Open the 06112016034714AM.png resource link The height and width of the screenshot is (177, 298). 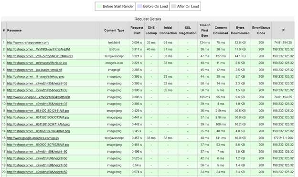click(38, 125)
